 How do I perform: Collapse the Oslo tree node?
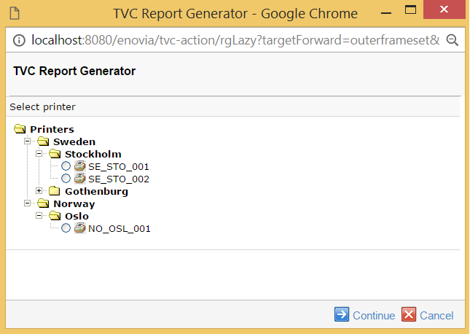(39, 216)
